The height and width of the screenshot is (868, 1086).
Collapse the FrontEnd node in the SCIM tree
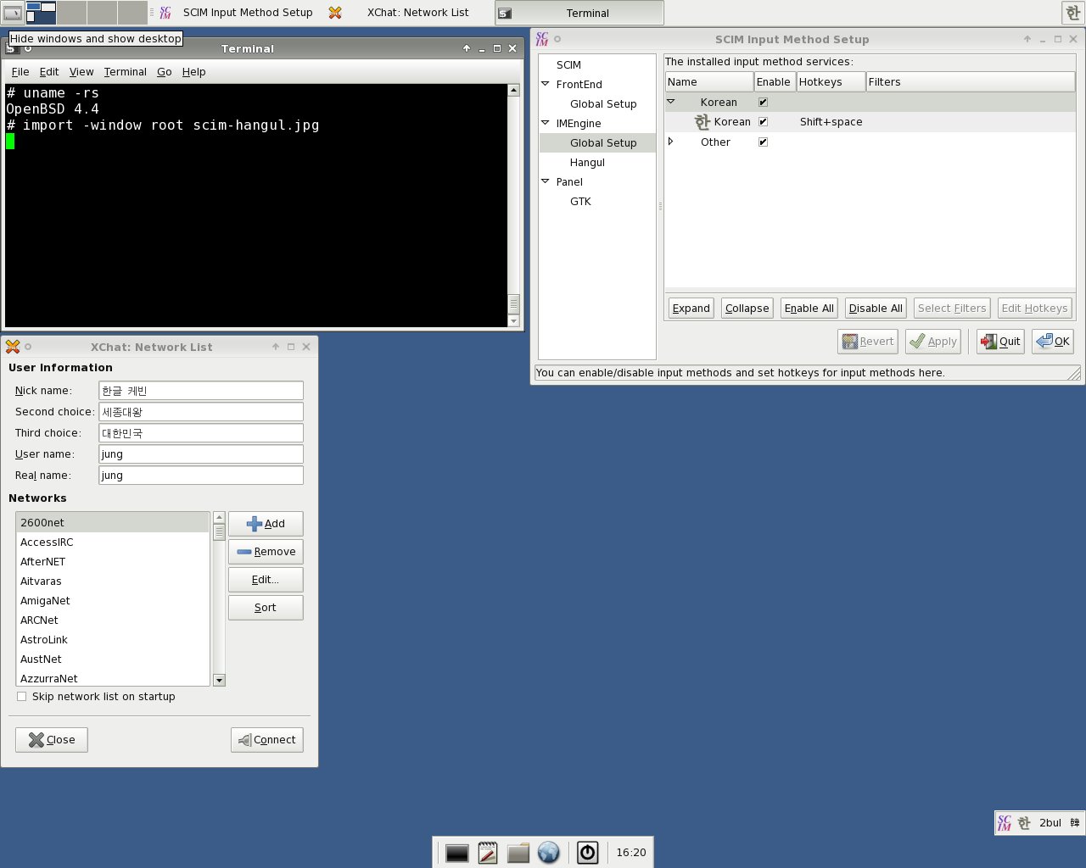pyautogui.click(x=546, y=84)
